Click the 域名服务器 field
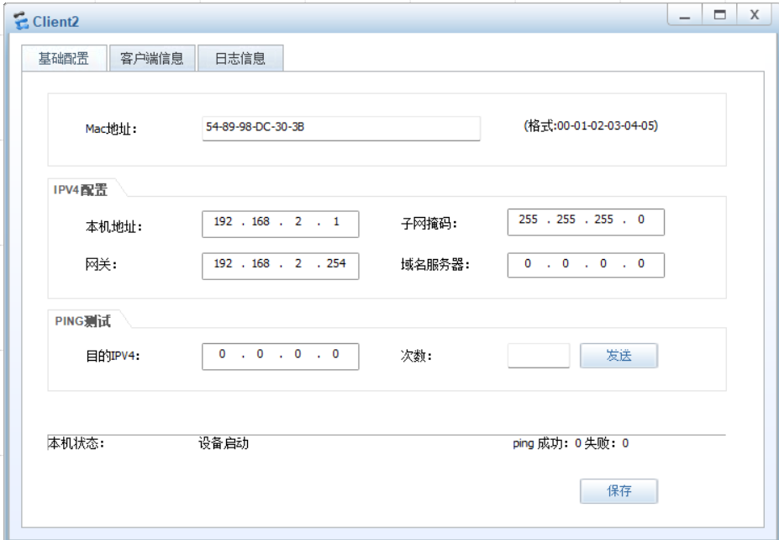 pyautogui.click(x=586, y=264)
